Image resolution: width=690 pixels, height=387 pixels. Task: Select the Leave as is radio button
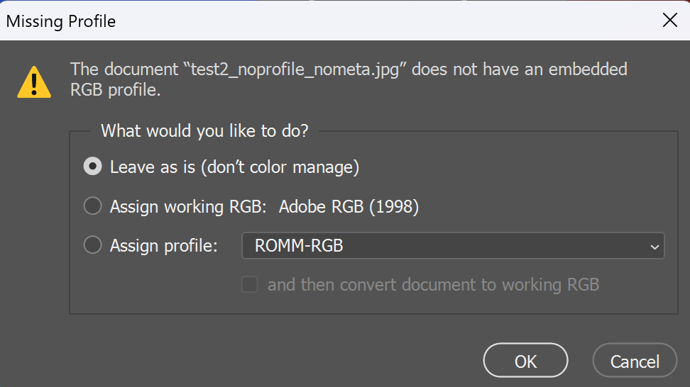click(x=93, y=167)
